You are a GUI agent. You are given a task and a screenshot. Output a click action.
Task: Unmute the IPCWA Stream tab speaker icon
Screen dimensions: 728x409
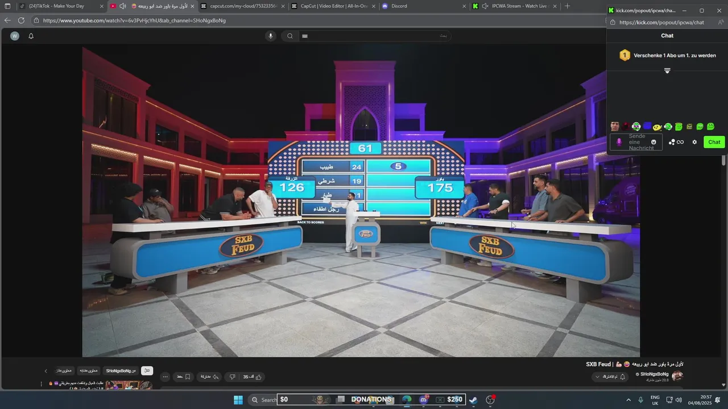click(x=485, y=6)
